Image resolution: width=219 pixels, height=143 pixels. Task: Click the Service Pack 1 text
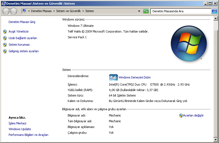click(x=77, y=37)
